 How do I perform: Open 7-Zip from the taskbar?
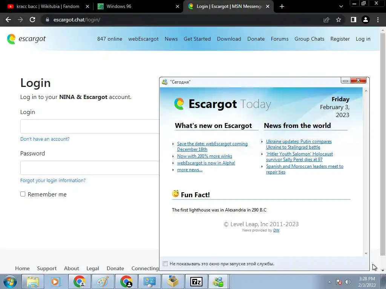tap(196, 281)
